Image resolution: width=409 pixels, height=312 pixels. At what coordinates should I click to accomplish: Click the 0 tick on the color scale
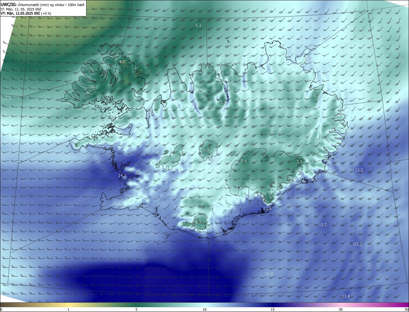(1, 309)
